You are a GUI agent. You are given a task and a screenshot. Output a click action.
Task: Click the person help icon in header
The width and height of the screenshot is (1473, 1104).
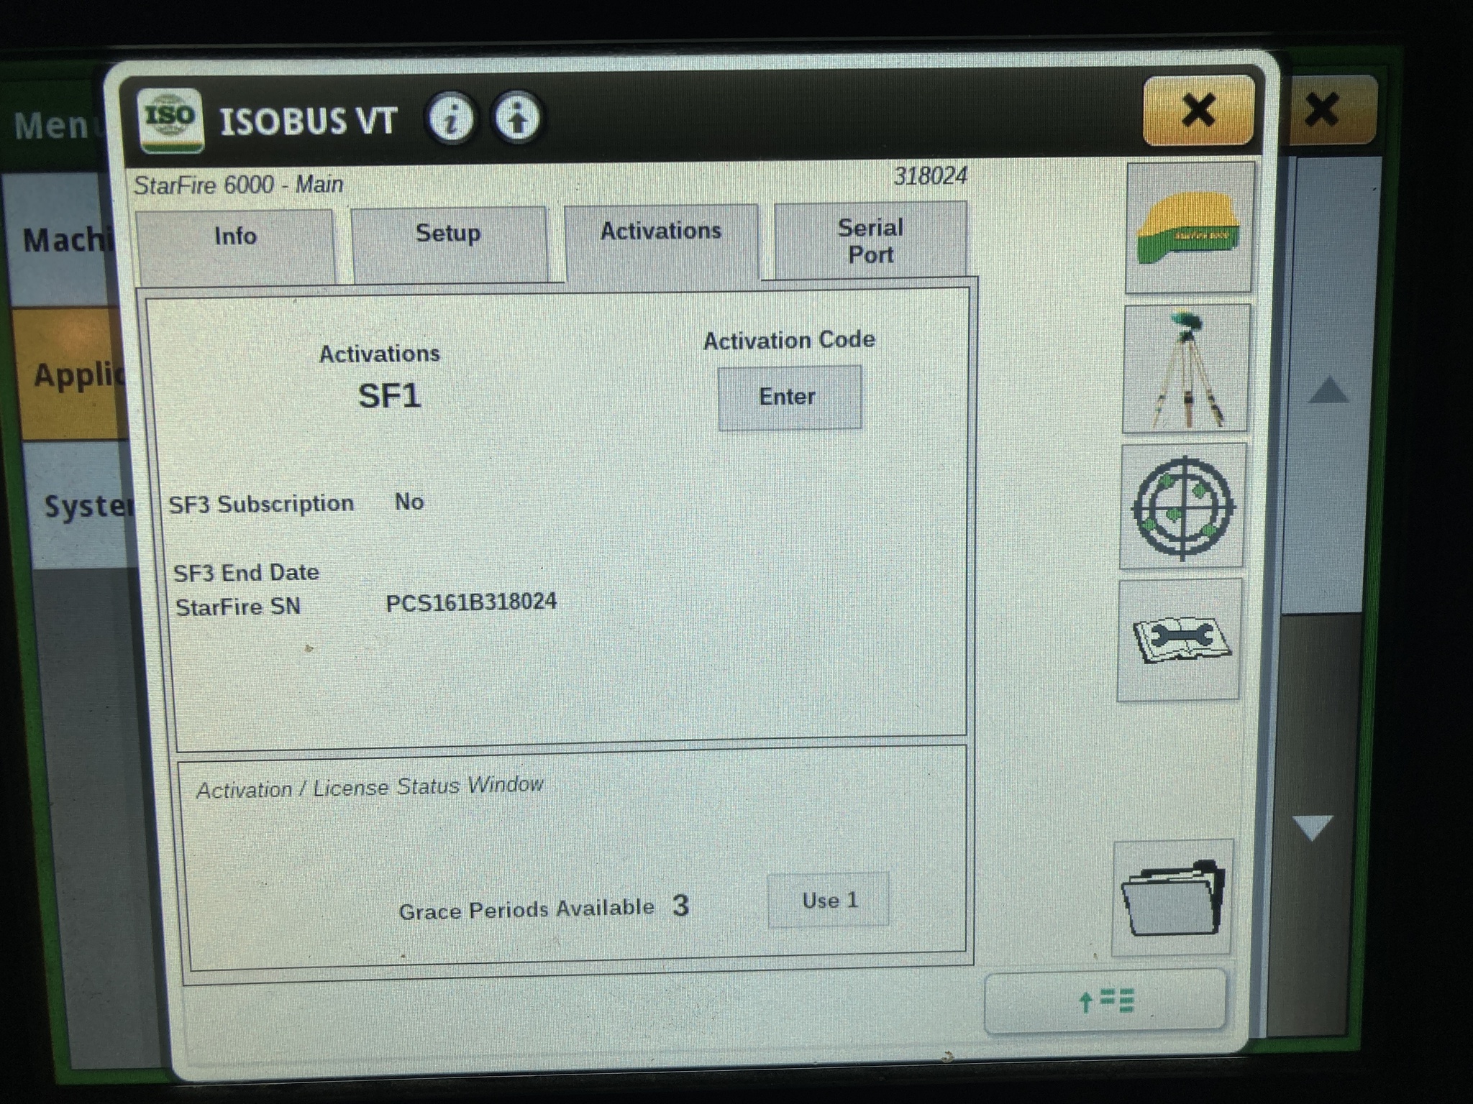(516, 117)
